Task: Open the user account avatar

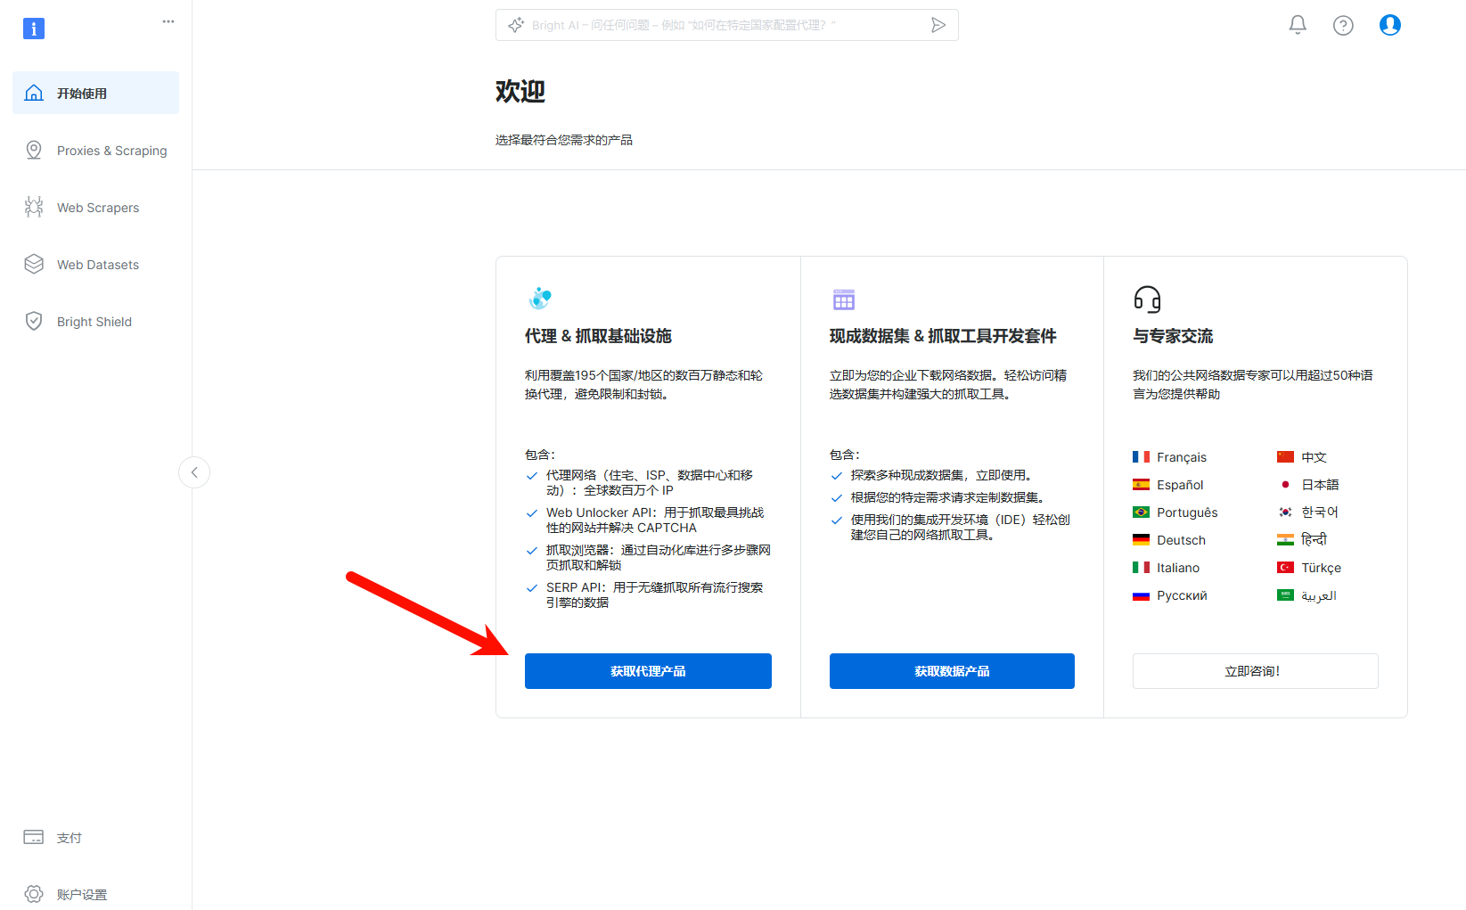Action: click(x=1390, y=25)
